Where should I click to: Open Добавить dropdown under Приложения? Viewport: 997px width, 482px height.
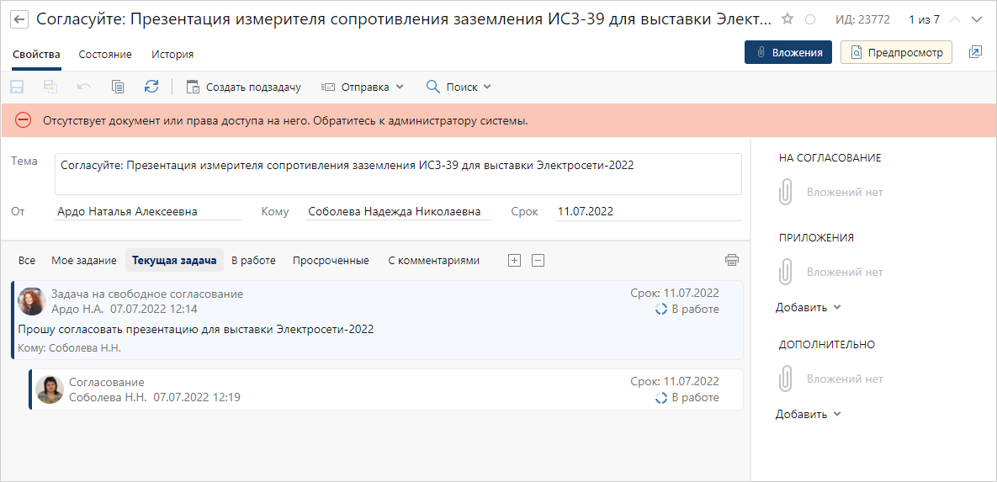click(808, 307)
